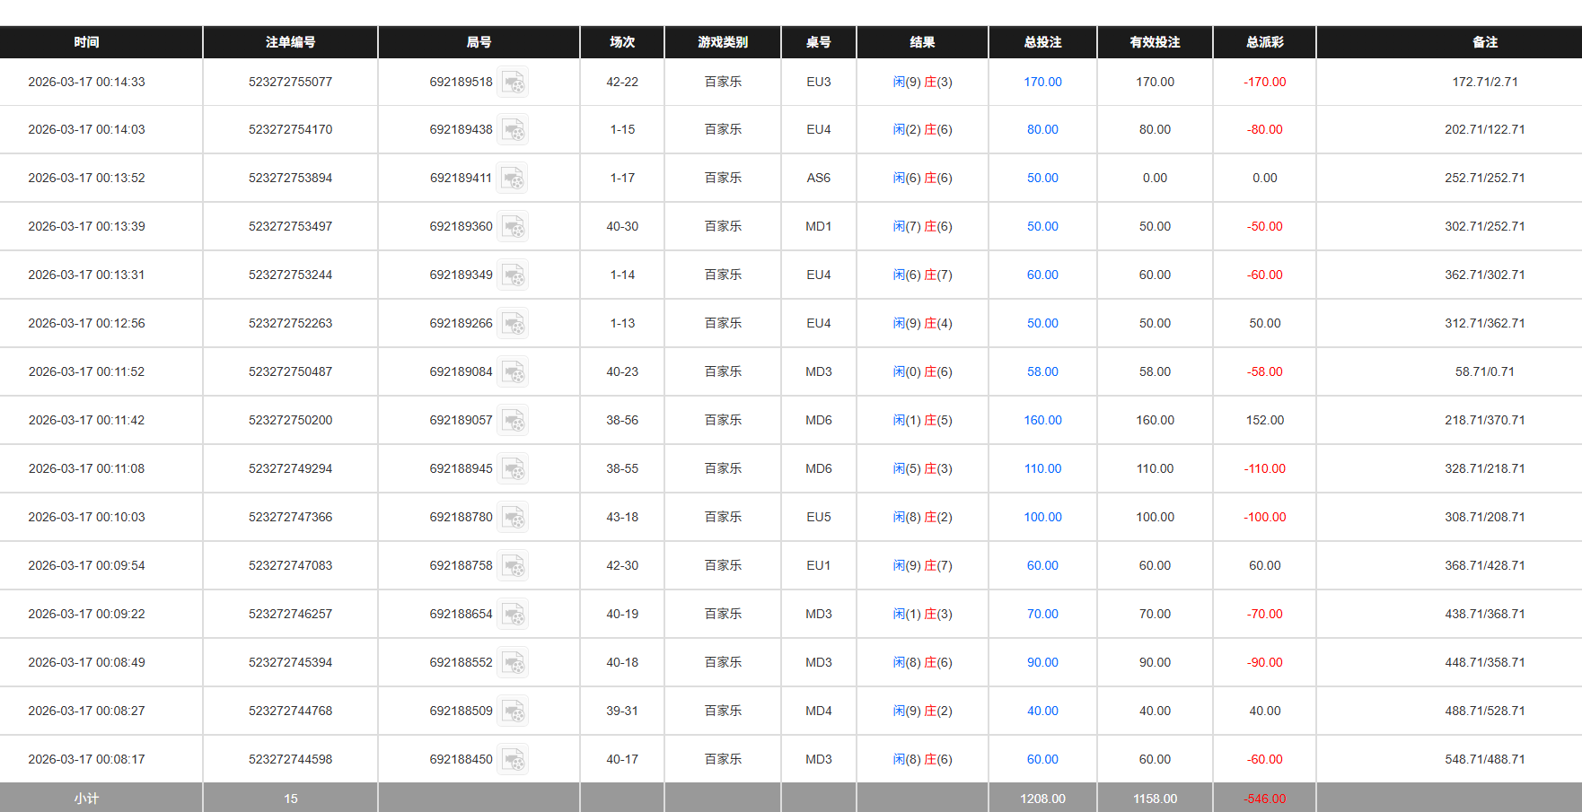Image resolution: width=1582 pixels, height=812 pixels.
Task: Click the 结果 column header
Action: click(x=923, y=41)
